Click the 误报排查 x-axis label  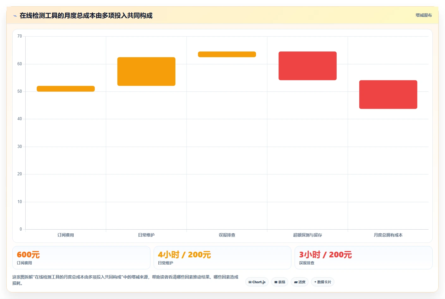pyautogui.click(x=227, y=235)
